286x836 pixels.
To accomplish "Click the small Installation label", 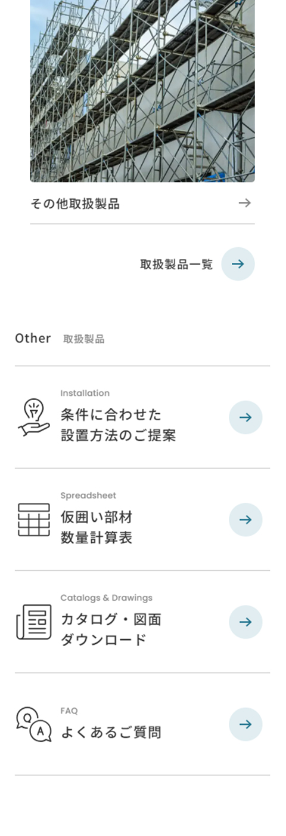I will (x=85, y=393).
